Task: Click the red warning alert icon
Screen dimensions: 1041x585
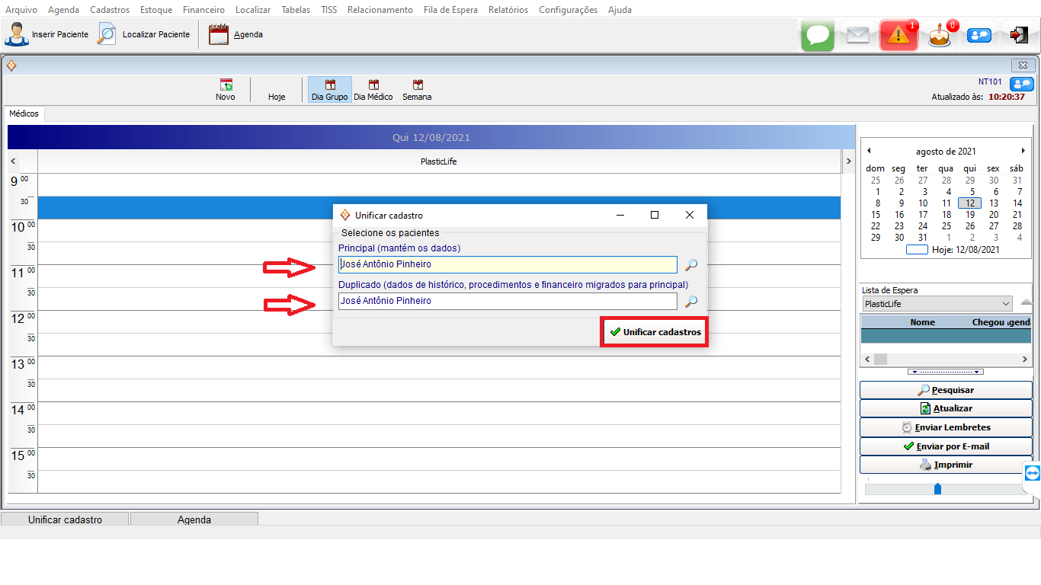Action: click(x=898, y=35)
